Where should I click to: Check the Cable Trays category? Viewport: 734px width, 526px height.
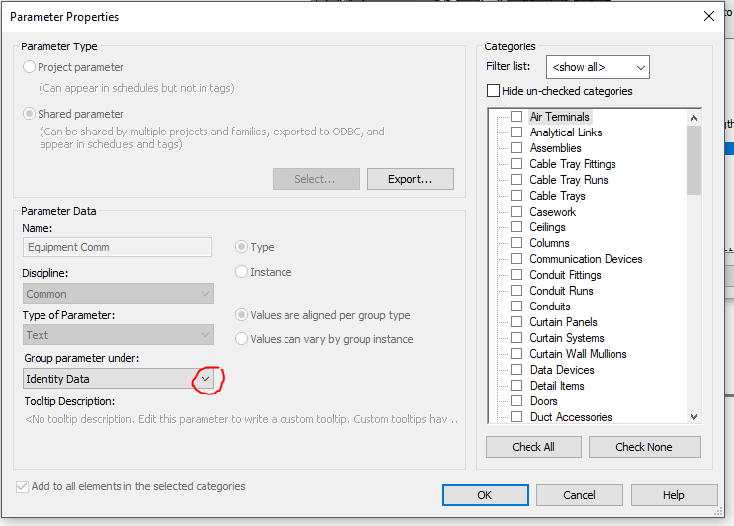516,196
